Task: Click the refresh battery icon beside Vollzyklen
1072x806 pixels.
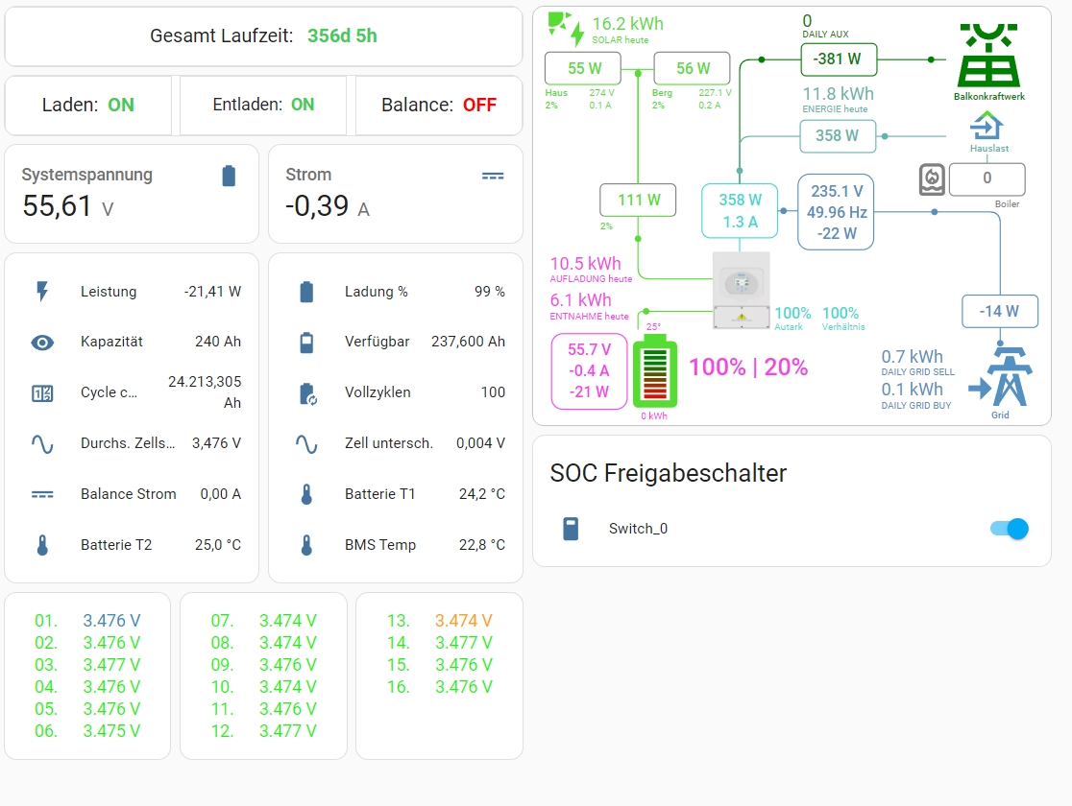Action: pyautogui.click(x=306, y=391)
